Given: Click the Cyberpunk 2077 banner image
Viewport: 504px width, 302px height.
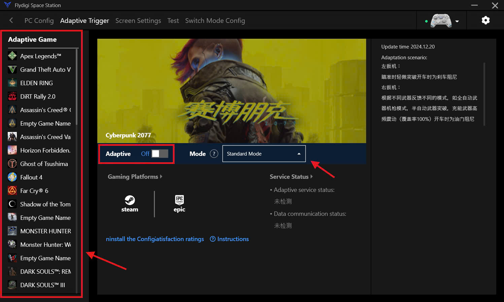Looking at the screenshot, I should (232, 91).
